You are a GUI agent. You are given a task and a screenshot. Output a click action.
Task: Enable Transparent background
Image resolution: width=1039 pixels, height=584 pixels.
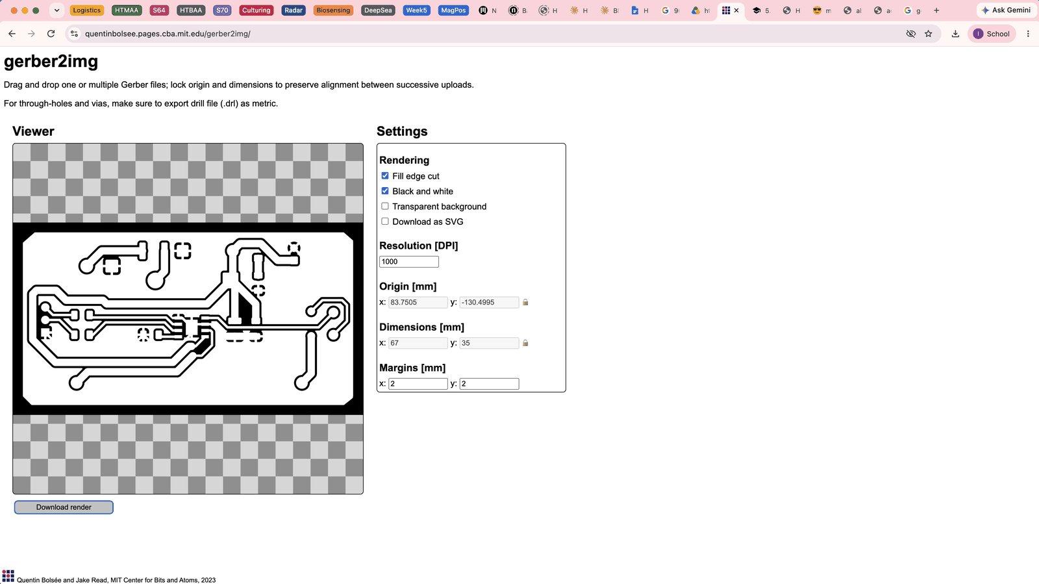coord(385,206)
